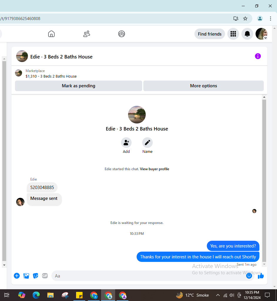Open the notifications bell
The width and height of the screenshot is (277, 301).
247,34
